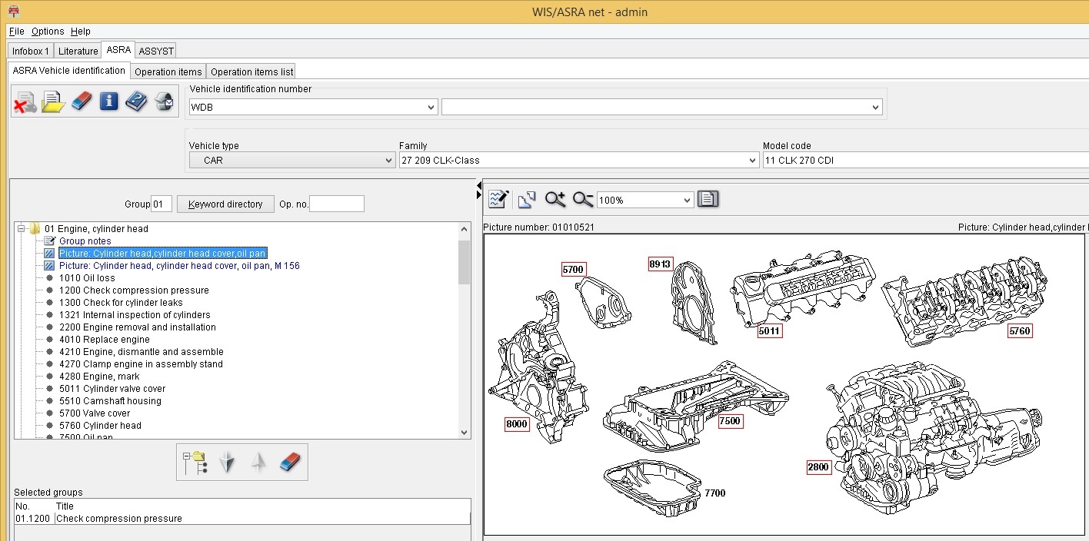Click the folder icon of 01 Engine group
1089x541 pixels.
pyautogui.click(x=35, y=228)
